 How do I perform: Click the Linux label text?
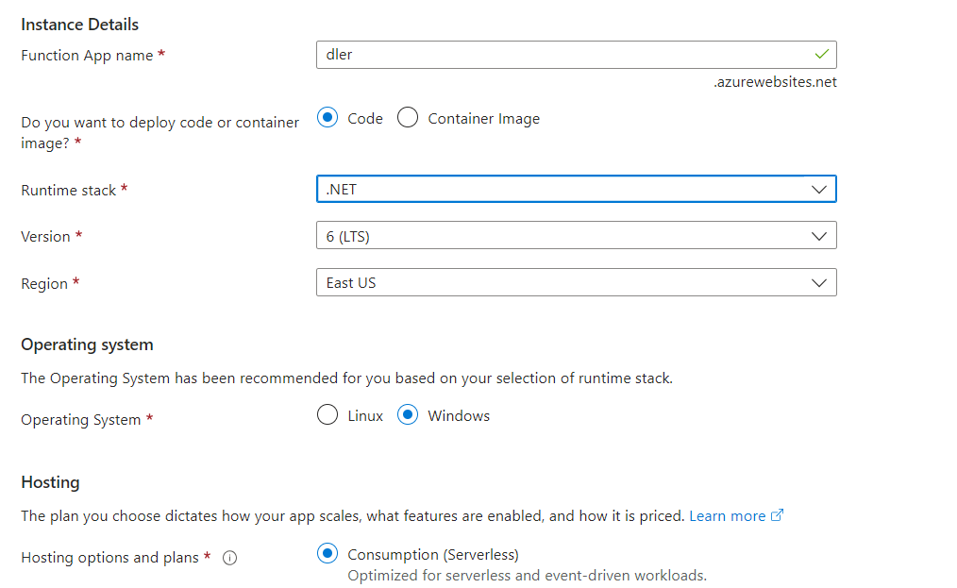[x=365, y=416]
